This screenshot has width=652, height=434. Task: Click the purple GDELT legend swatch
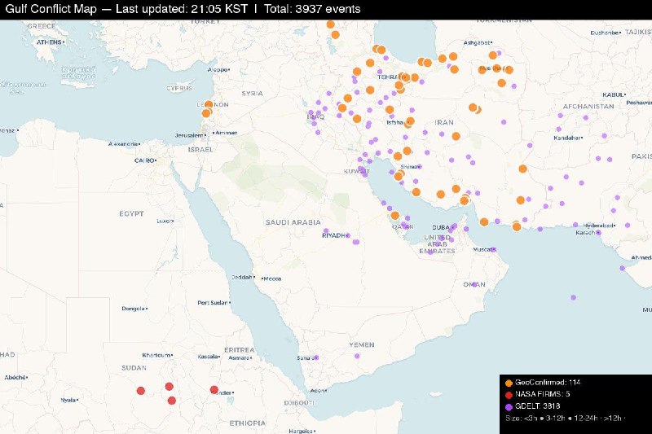click(509, 406)
